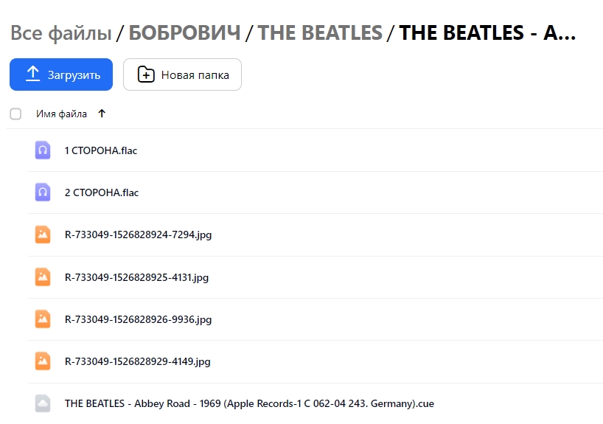
Task: Click image icon of R-733049-1526828925-4131.jpg
Action: click(x=43, y=277)
